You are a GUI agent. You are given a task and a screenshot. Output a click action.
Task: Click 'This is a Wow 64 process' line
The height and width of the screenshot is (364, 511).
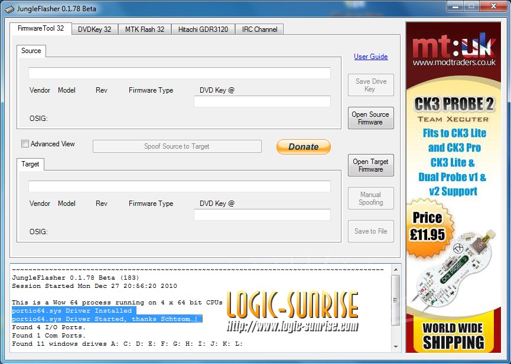117,303
